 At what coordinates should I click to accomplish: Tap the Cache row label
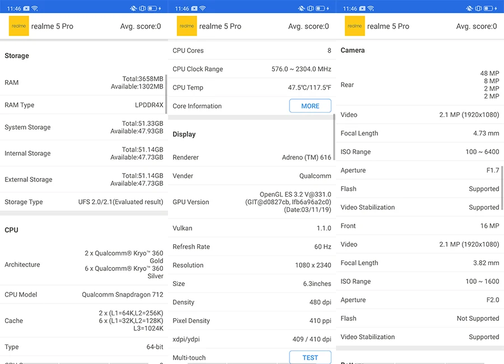coord(13,320)
